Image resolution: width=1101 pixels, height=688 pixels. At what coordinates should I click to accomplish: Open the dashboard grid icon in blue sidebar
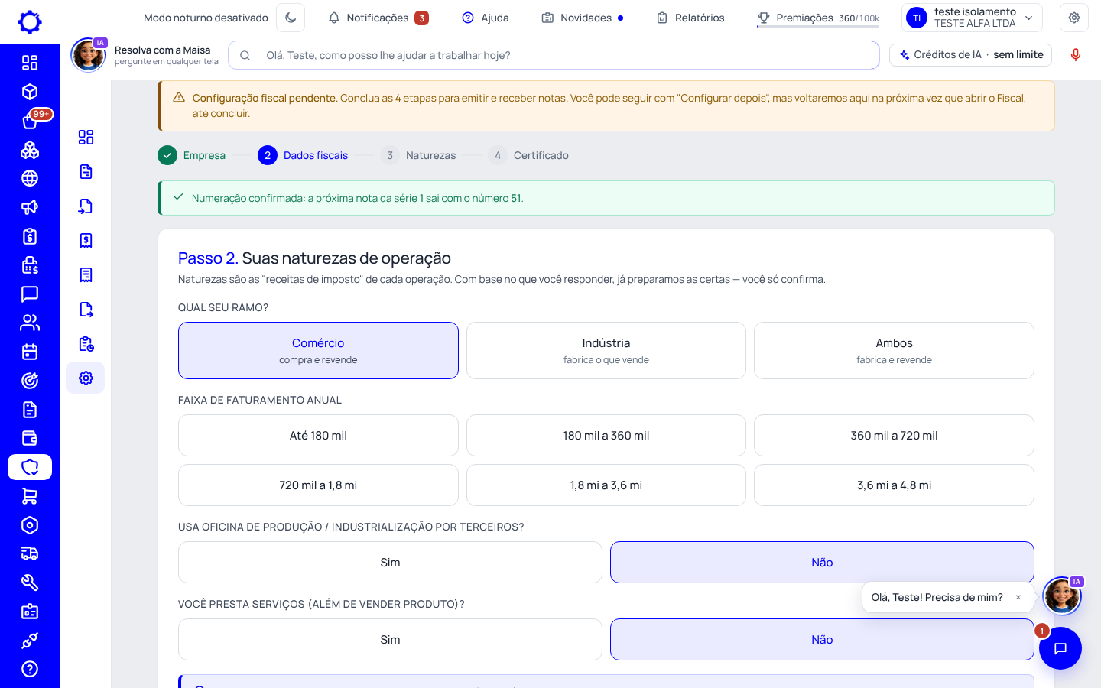(x=30, y=63)
